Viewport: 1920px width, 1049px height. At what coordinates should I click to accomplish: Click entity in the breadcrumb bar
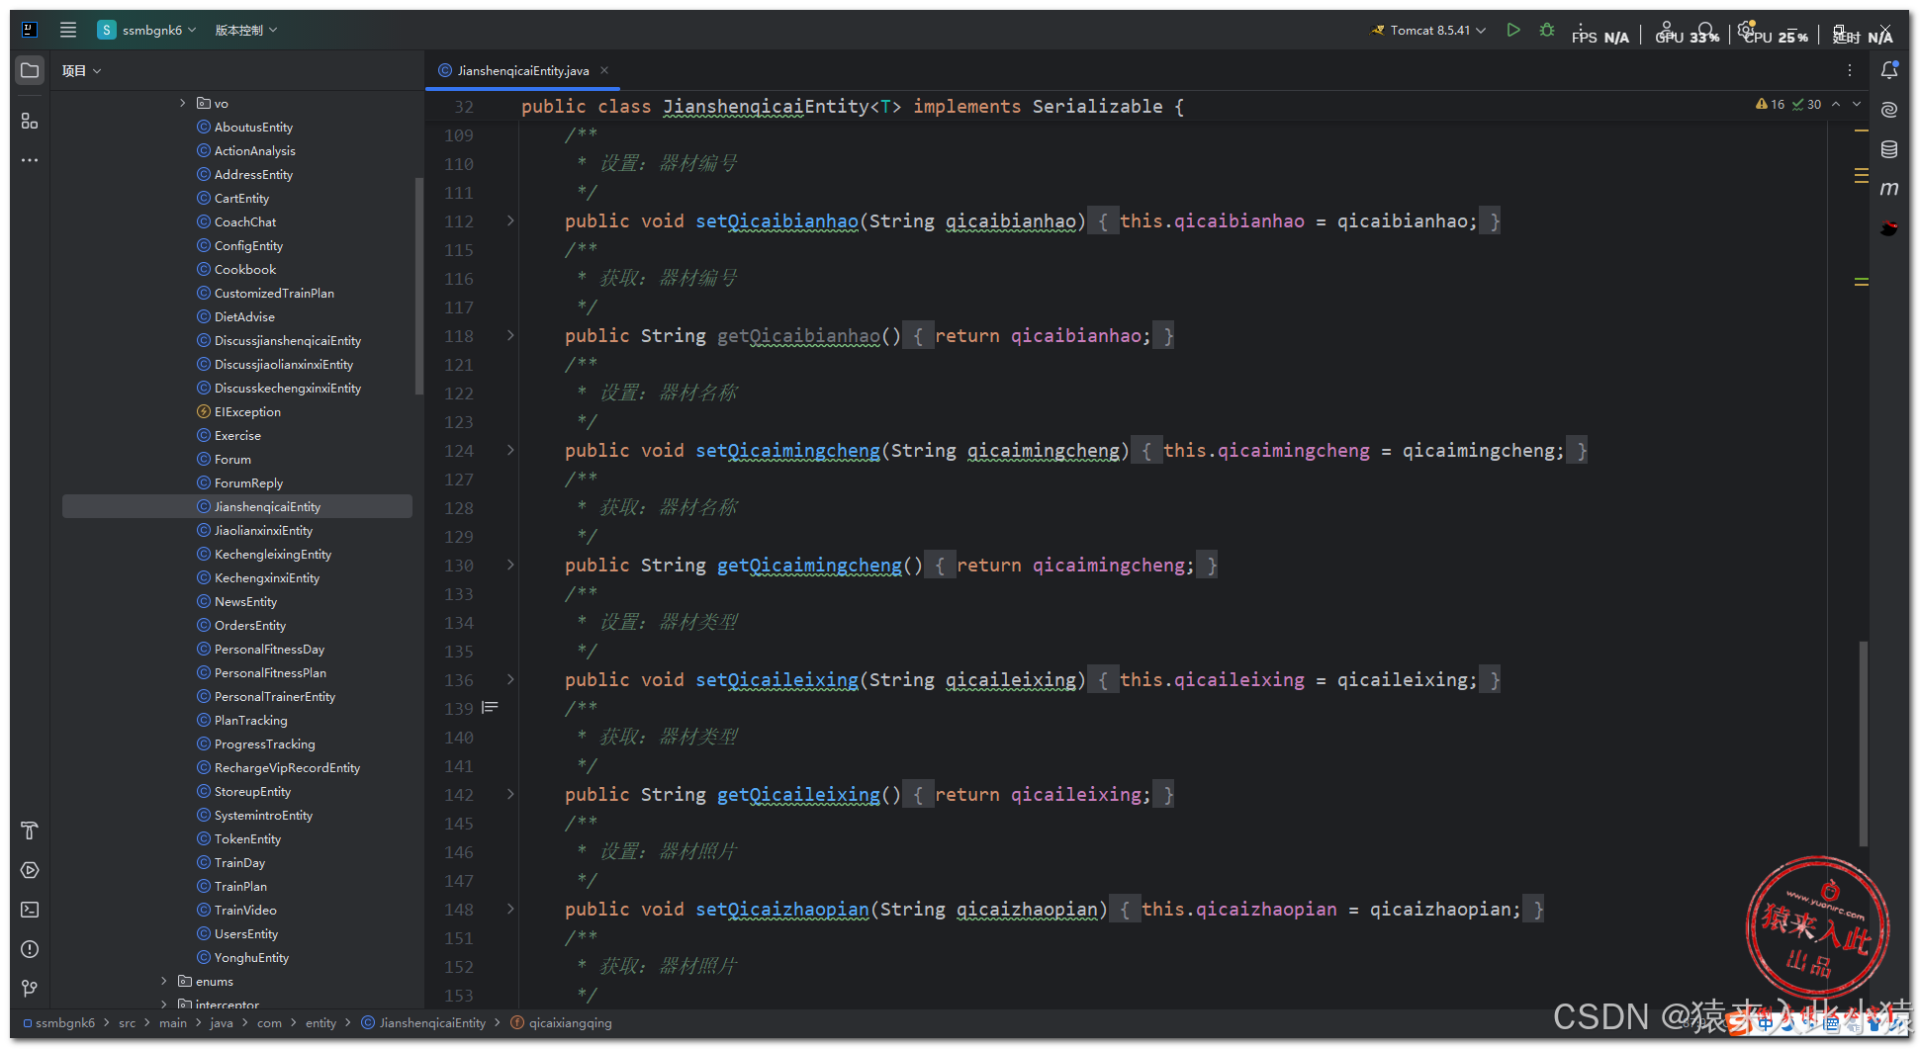tap(320, 1022)
